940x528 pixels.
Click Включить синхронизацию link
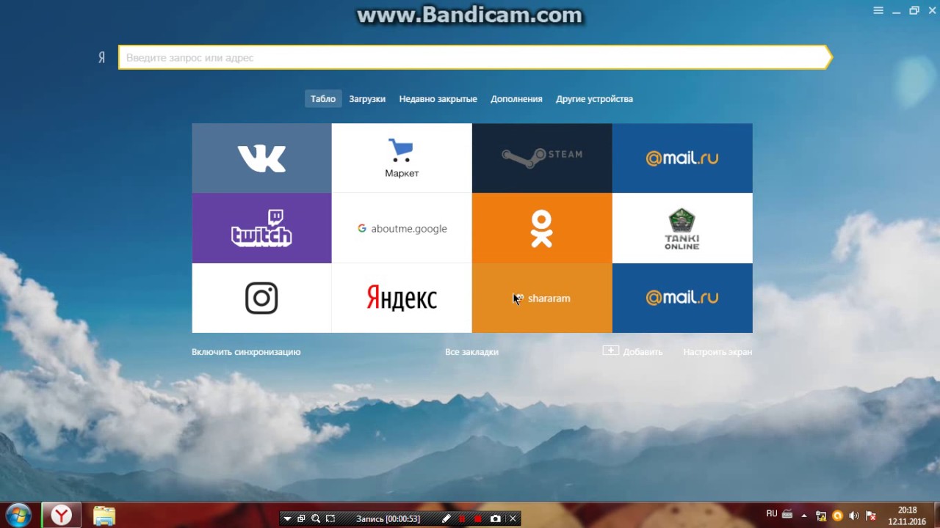(x=246, y=352)
